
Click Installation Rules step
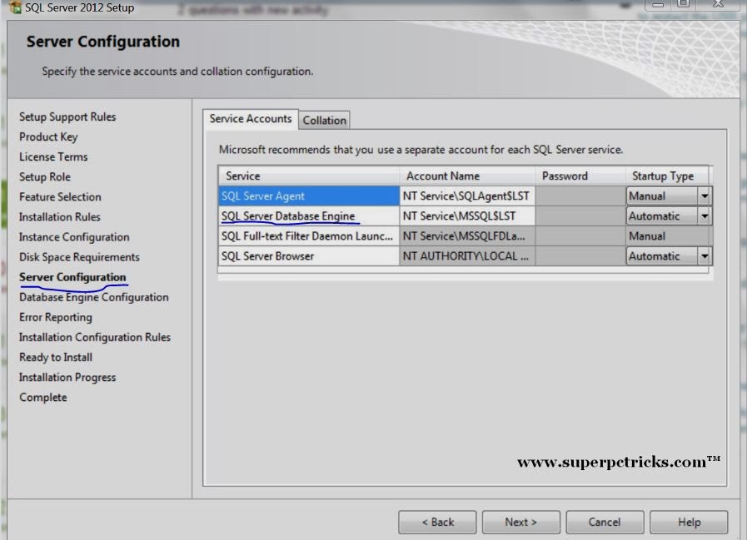(x=60, y=216)
